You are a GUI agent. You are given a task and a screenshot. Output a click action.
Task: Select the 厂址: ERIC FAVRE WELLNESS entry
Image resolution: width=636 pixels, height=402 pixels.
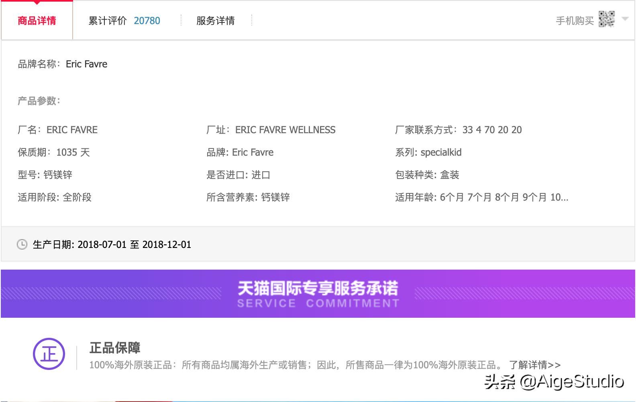tap(271, 130)
